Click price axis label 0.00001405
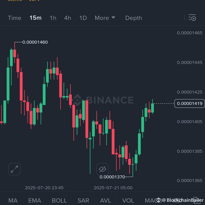Image resolution: width=205 pixels, height=205 pixels. tap(189, 122)
